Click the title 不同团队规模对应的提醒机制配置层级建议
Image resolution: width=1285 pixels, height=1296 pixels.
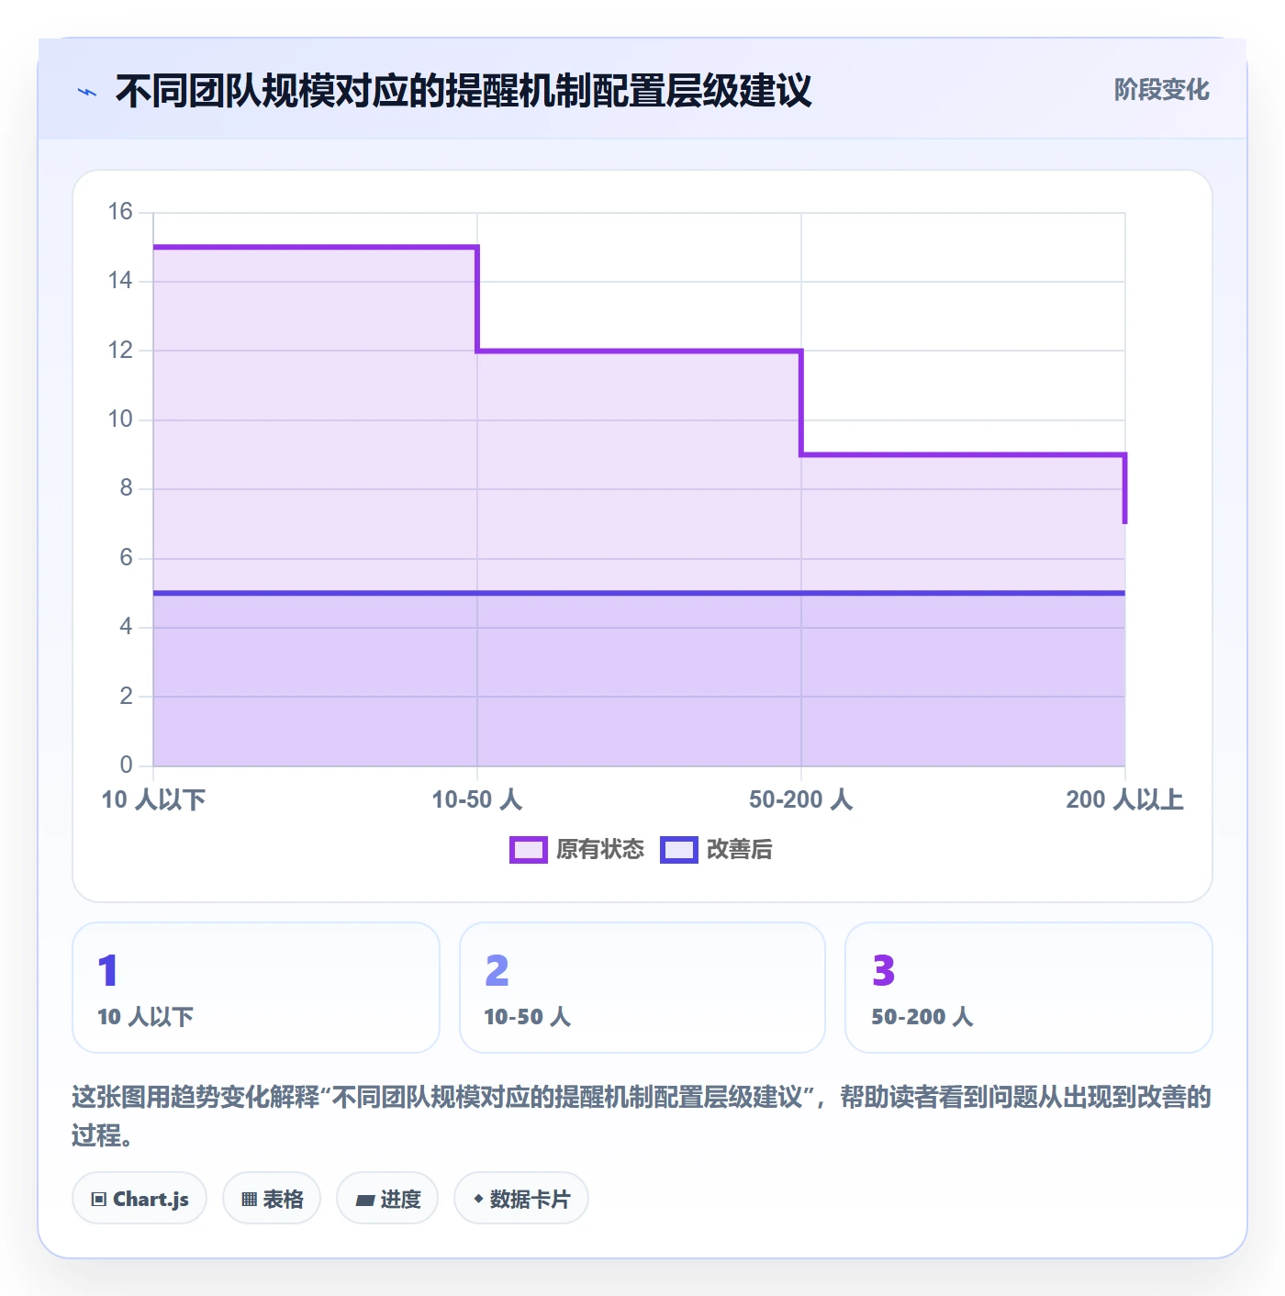pyautogui.click(x=464, y=91)
